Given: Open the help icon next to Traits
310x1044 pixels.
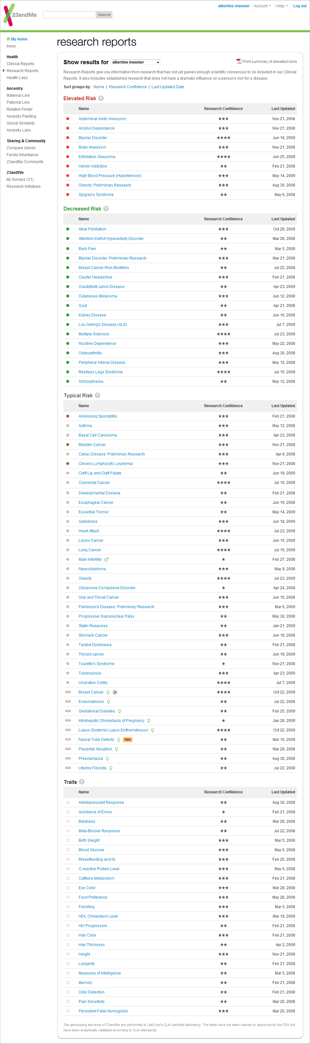Looking at the screenshot, I should [x=82, y=782].
